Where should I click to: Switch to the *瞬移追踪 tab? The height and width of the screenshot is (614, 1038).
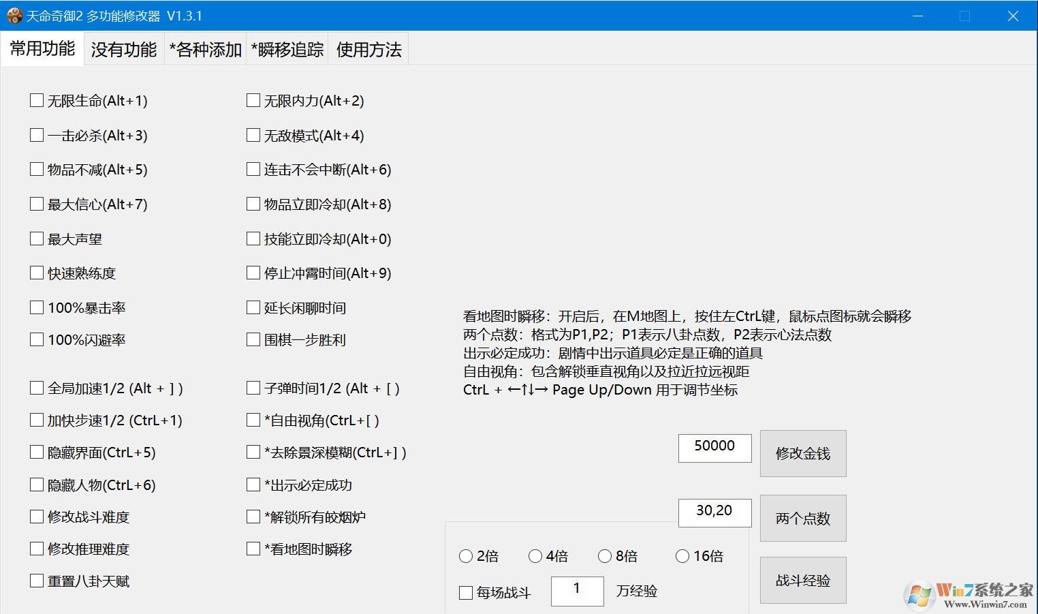coord(287,48)
